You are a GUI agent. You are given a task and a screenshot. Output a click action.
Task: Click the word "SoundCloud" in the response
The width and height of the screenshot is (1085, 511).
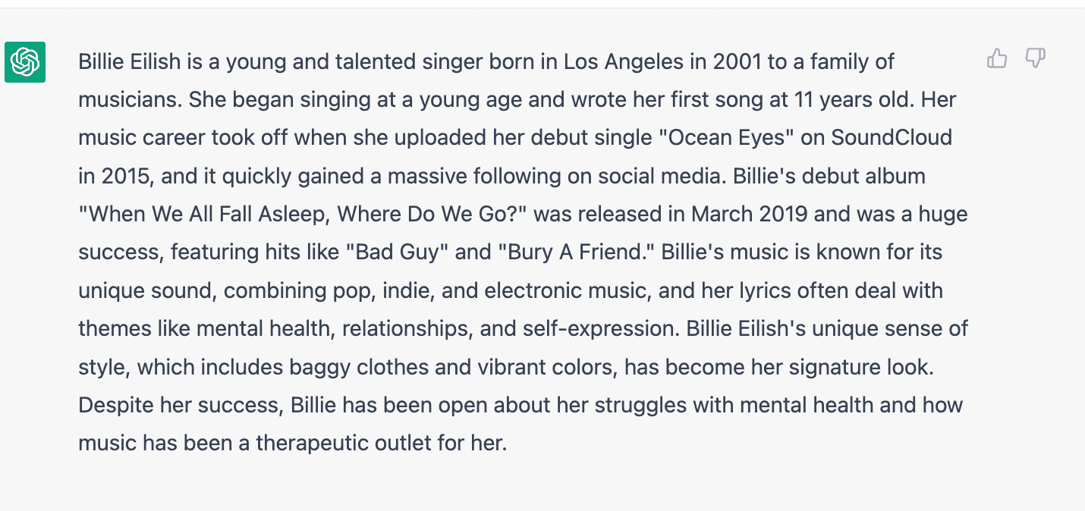pyautogui.click(x=892, y=138)
